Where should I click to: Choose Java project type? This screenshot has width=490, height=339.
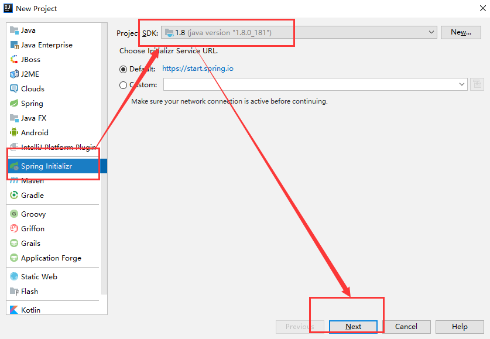54,30
